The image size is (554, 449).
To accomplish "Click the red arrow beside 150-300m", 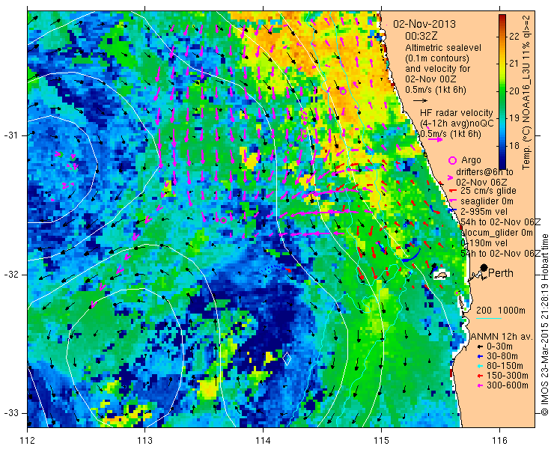I will tap(480, 376).
